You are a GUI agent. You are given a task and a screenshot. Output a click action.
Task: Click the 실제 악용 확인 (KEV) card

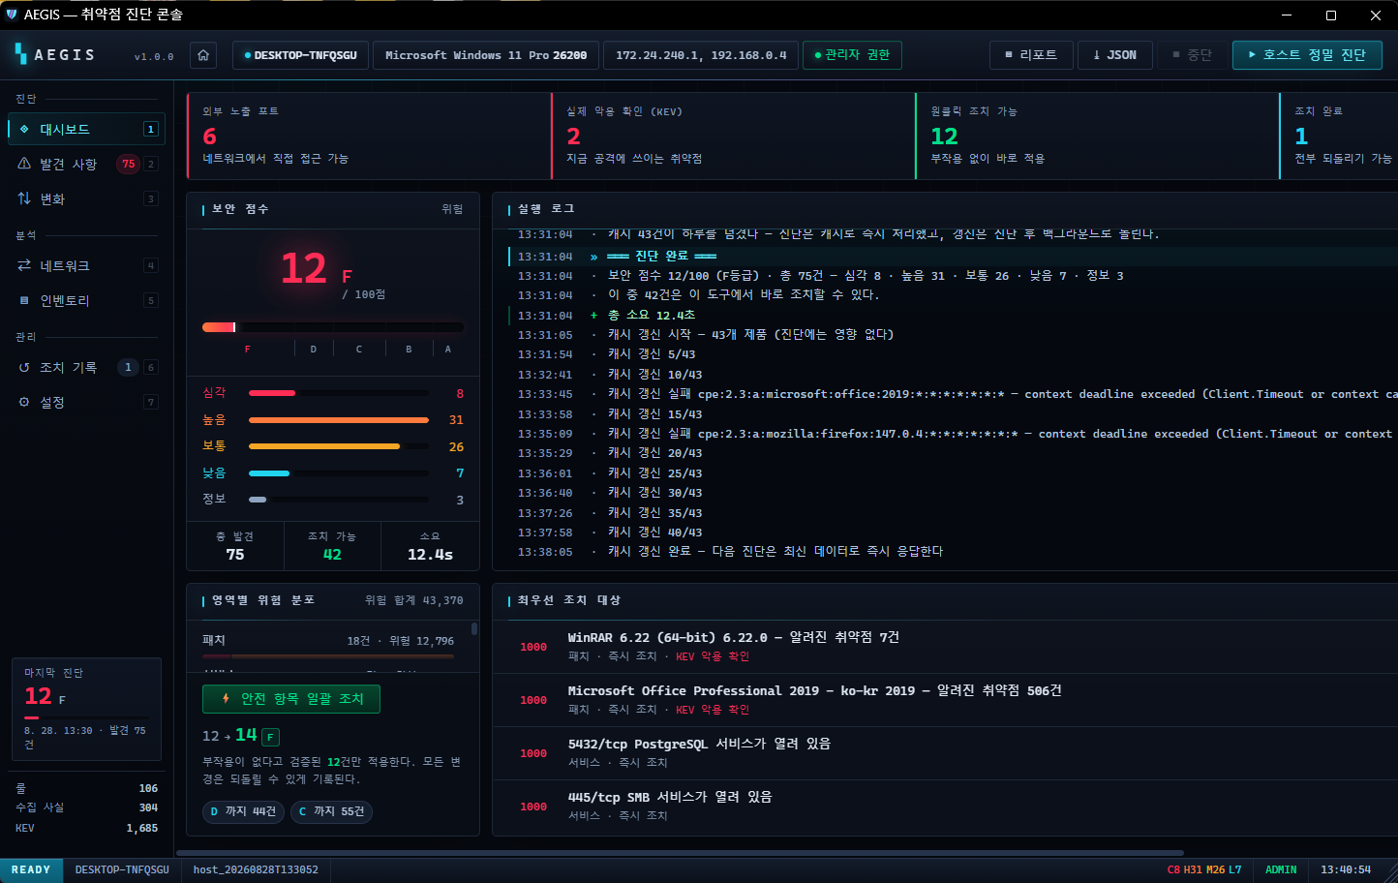[x=733, y=136]
